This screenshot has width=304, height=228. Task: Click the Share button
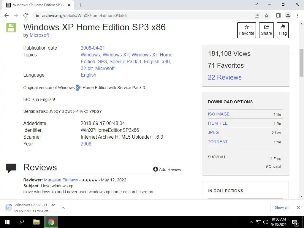pos(266,30)
